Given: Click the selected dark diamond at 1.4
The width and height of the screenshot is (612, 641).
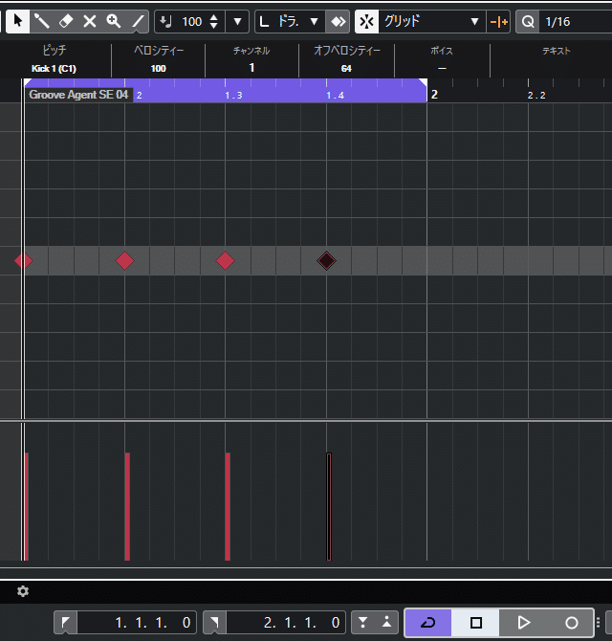Looking at the screenshot, I should (326, 260).
